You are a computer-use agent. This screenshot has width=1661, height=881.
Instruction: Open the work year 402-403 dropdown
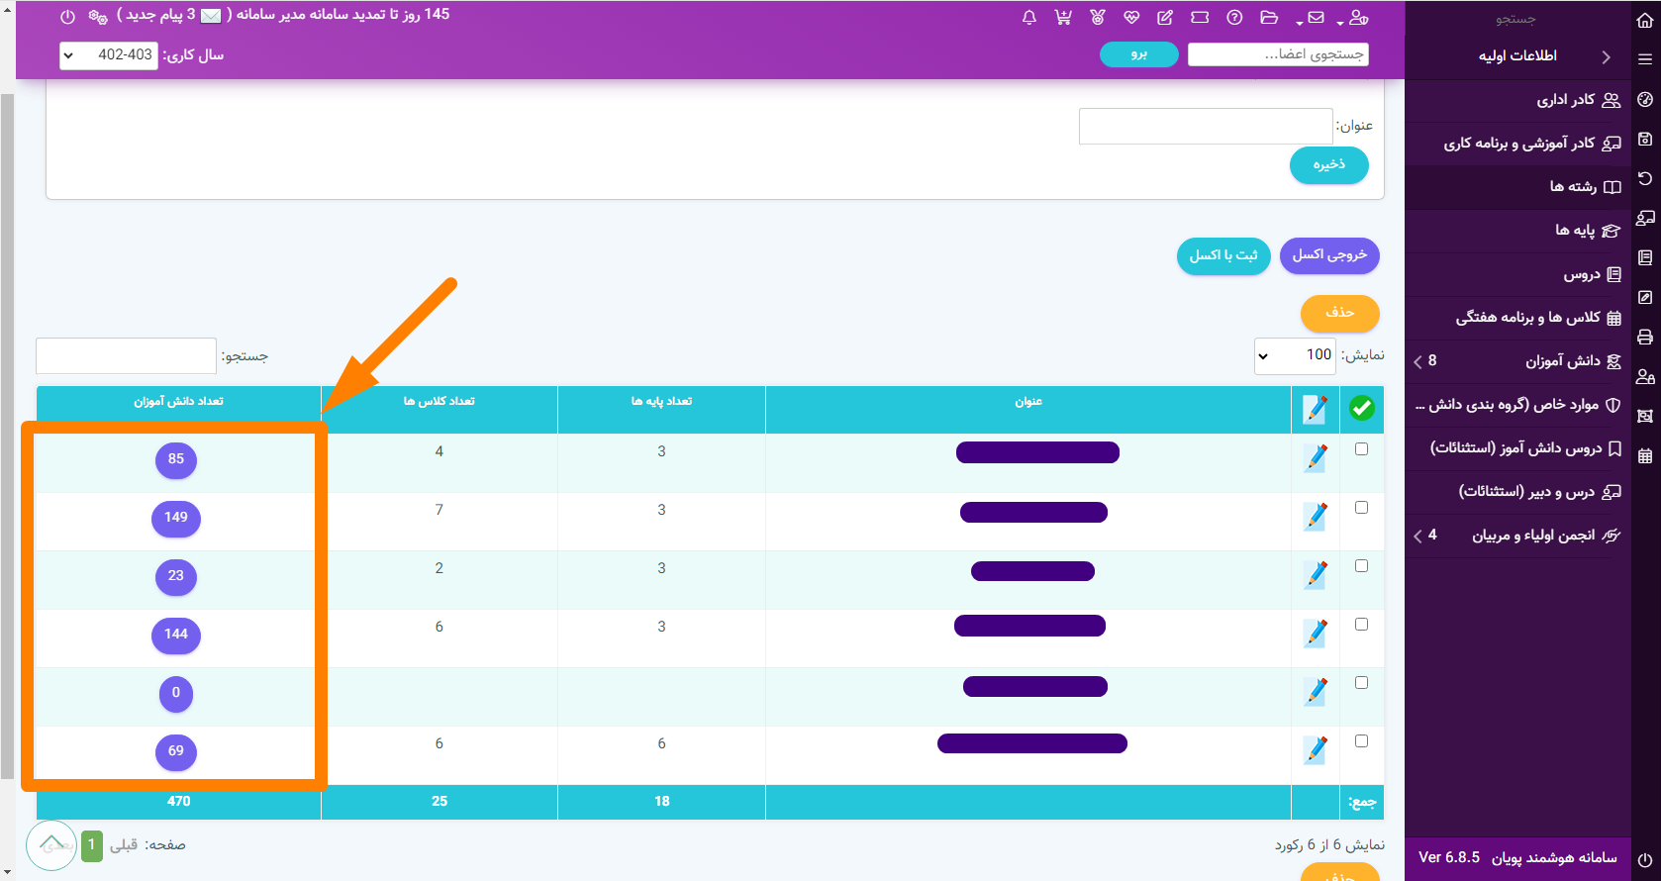tap(109, 55)
